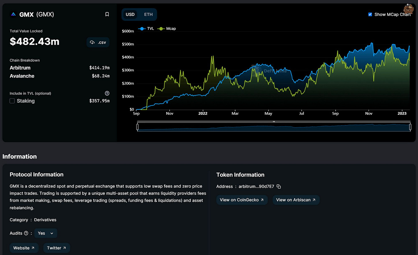Open the Website link
This screenshot has height=255, width=418.
[x=24, y=248]
